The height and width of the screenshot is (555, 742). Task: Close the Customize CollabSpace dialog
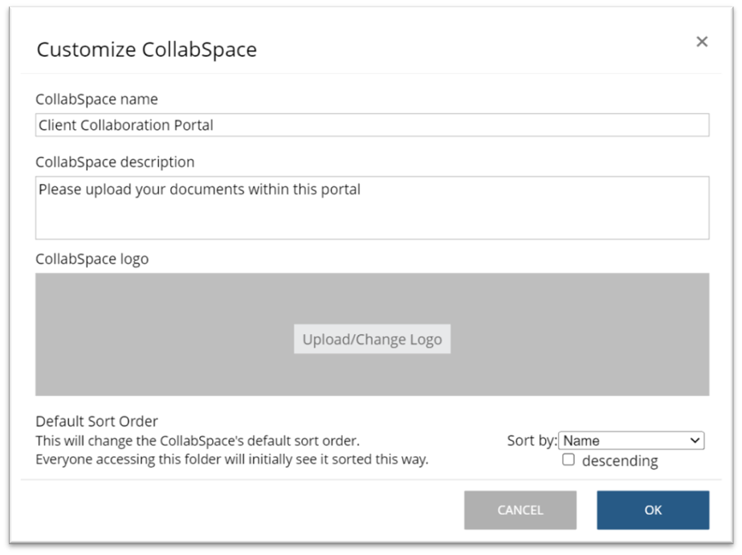pyautogui.click(x=701, y=41)
